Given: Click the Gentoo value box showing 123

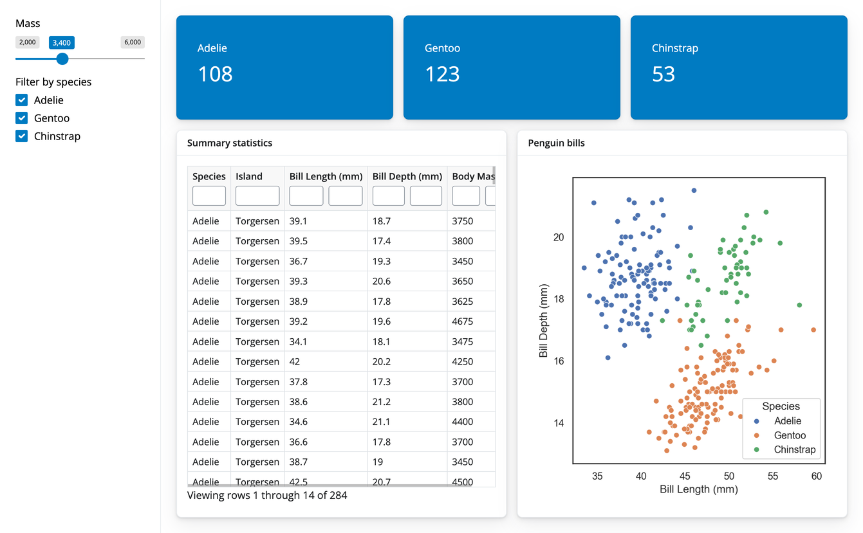Looking at the screenshot, I should (512, 68).
